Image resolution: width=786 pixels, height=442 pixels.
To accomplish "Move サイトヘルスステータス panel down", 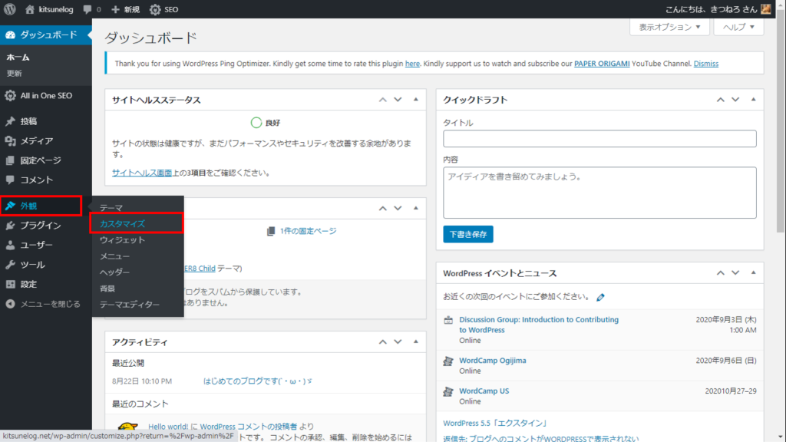I will [x=398, y=100].
